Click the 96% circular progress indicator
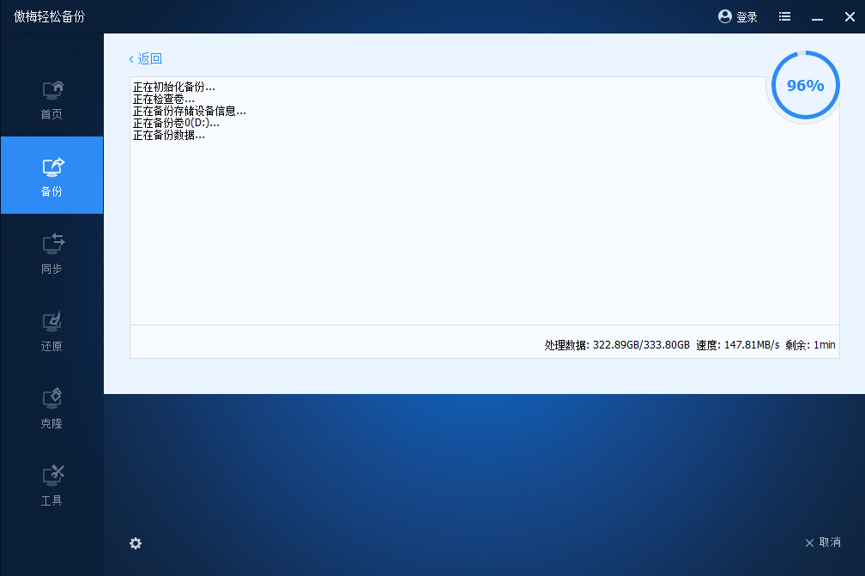 pyautogui.click(x=805, y=86)
